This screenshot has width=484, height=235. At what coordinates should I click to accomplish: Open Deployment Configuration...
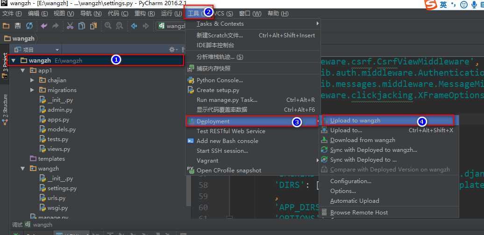389,181
